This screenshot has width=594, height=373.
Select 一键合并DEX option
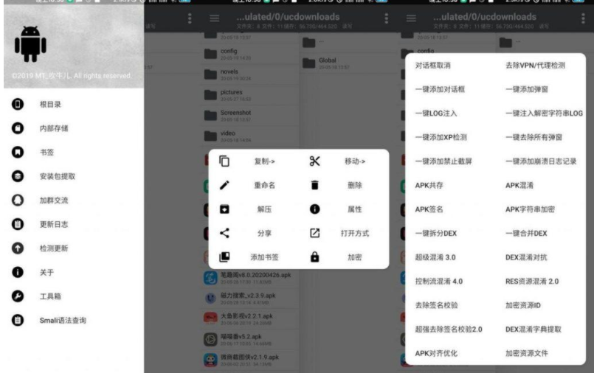[526, 234]
